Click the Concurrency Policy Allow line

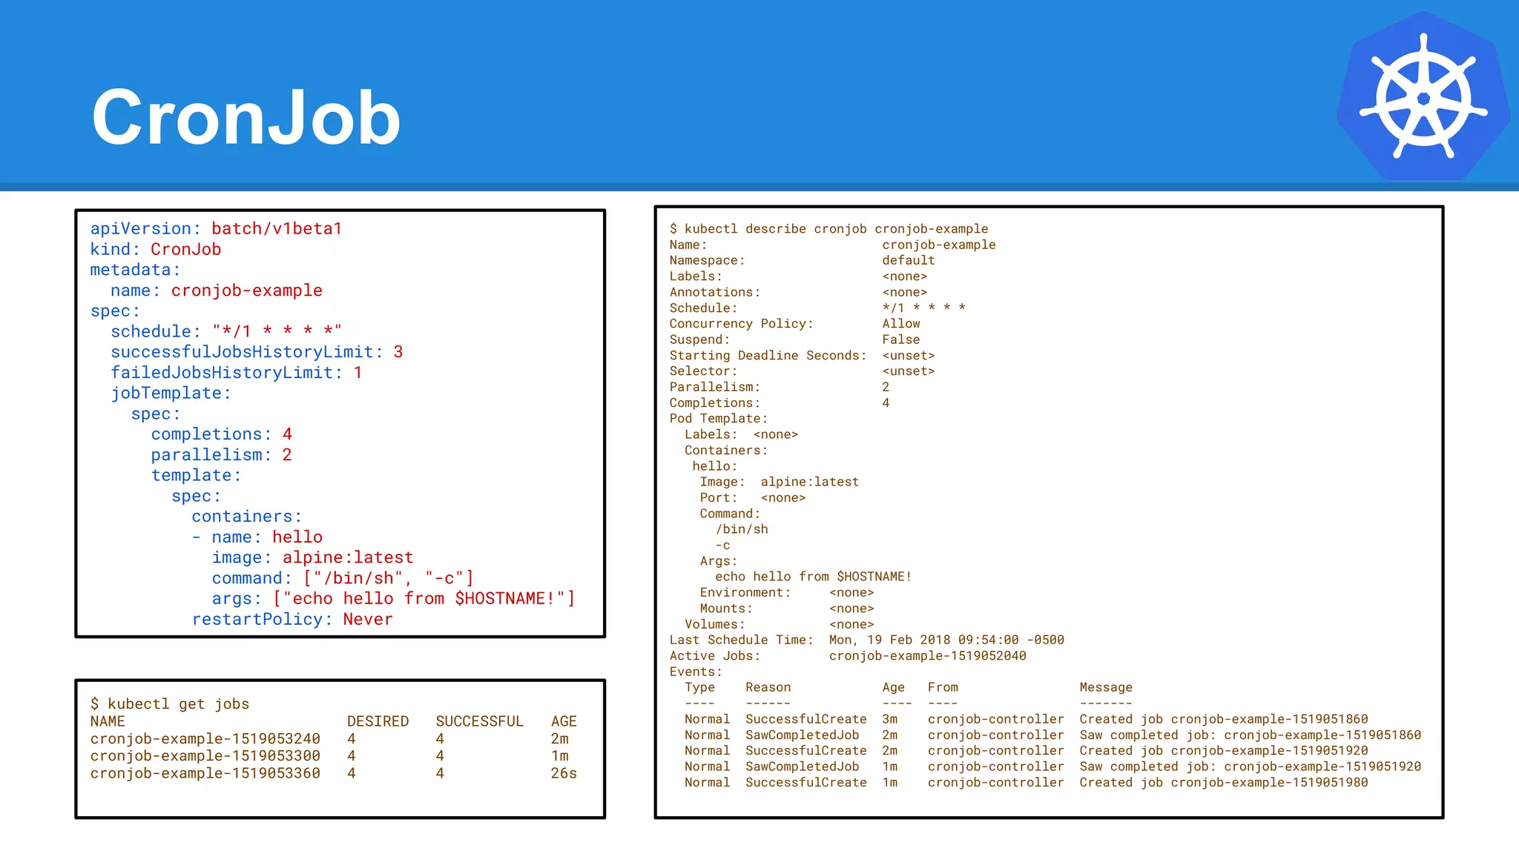[794, 324]
